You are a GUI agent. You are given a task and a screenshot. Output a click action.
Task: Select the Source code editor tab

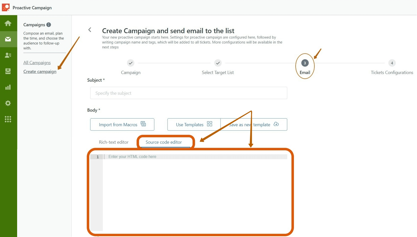coord(164,142)
